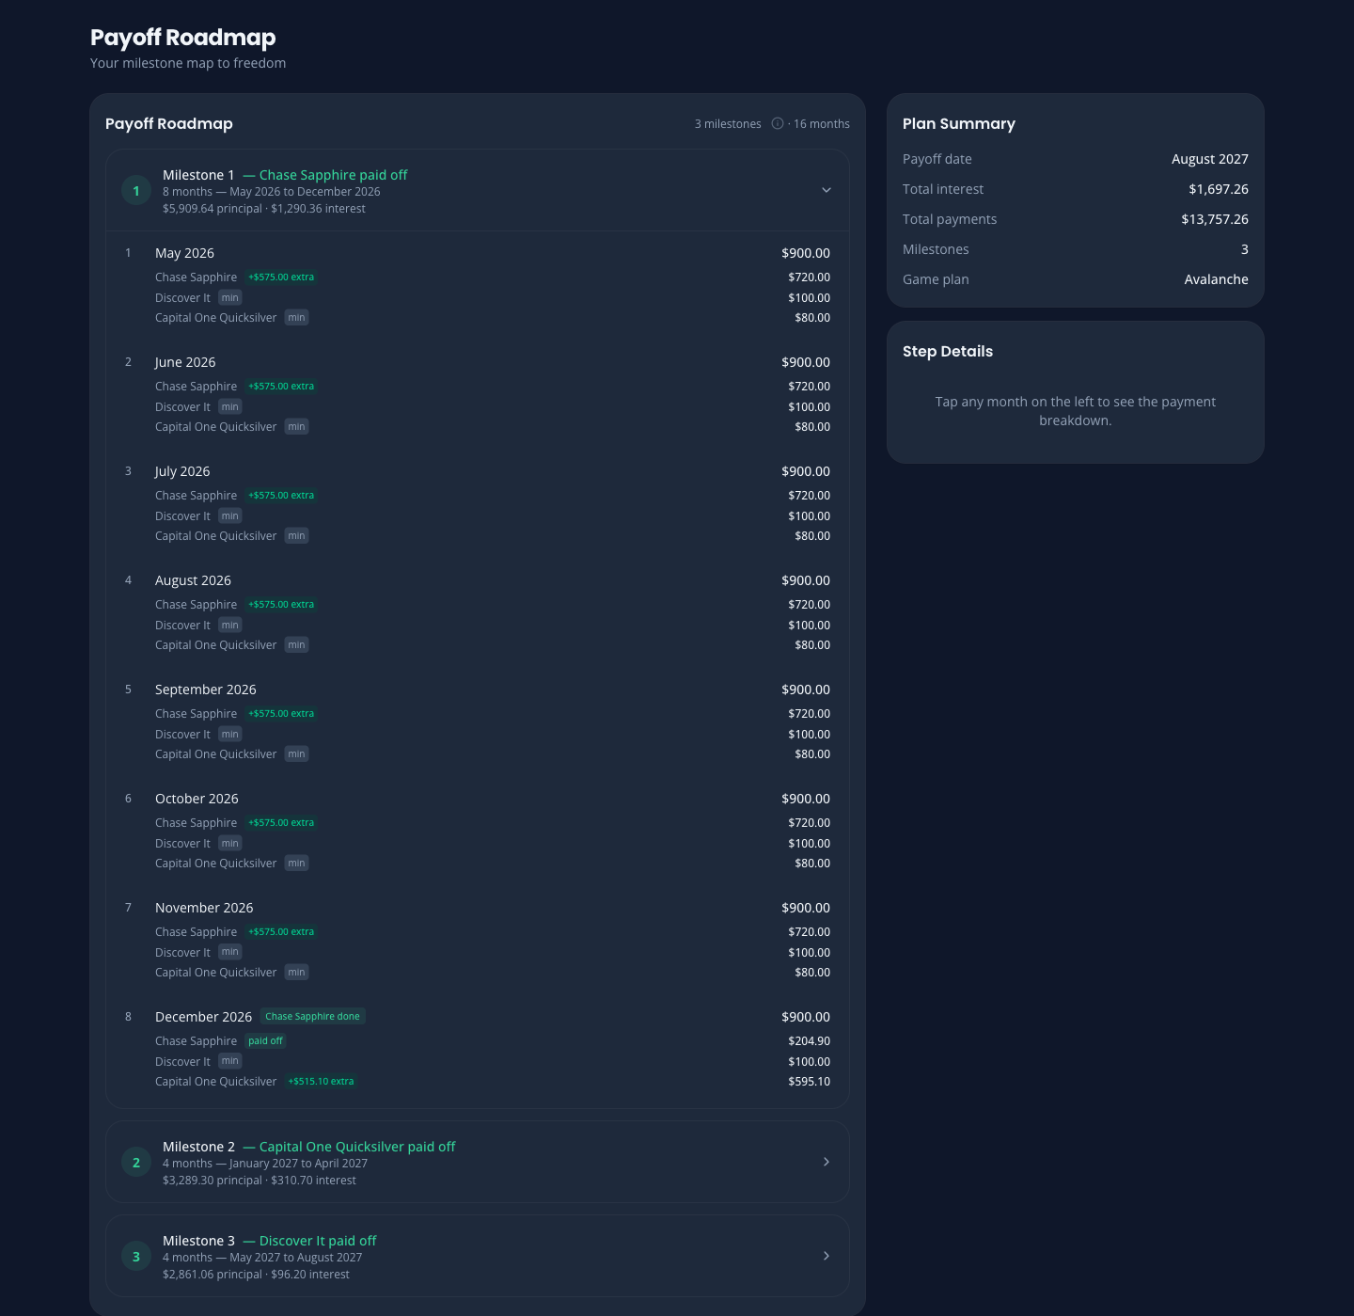The height and width of the screenshot is (1316, 1354).
Task: Click the +$575.00 extra badge in May 2026
Action: 281,277
